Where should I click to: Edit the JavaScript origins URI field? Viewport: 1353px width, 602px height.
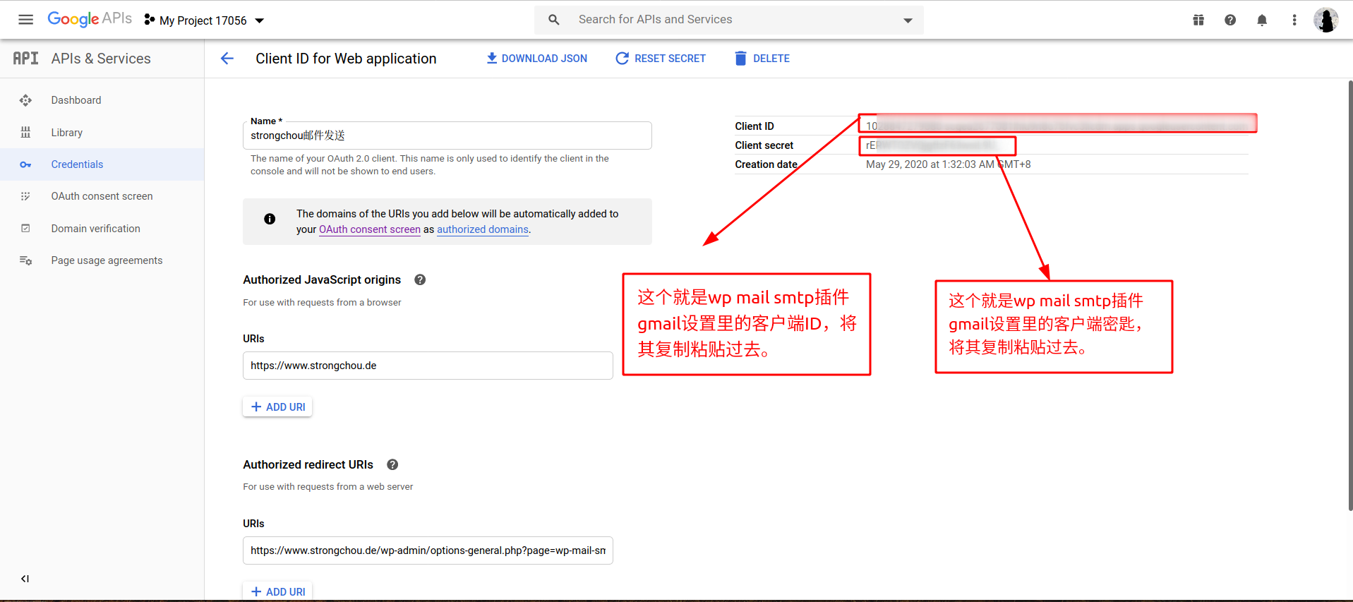[x=428, y=366]
